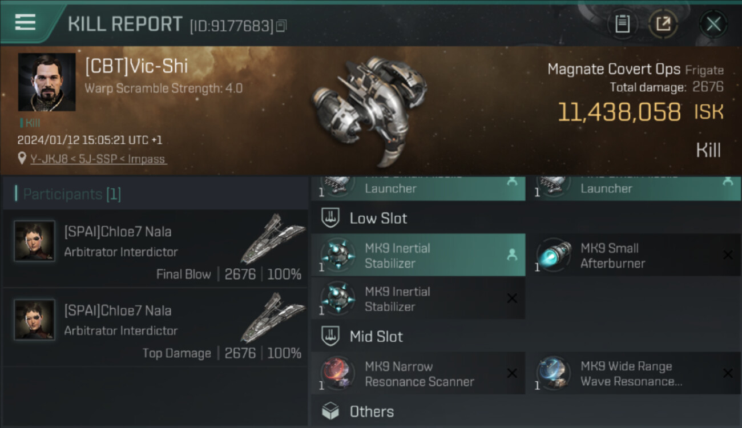The height and width of the screenshot is (428, 742).
Task: Share the kill report via export icon
Action: (663, 24)
